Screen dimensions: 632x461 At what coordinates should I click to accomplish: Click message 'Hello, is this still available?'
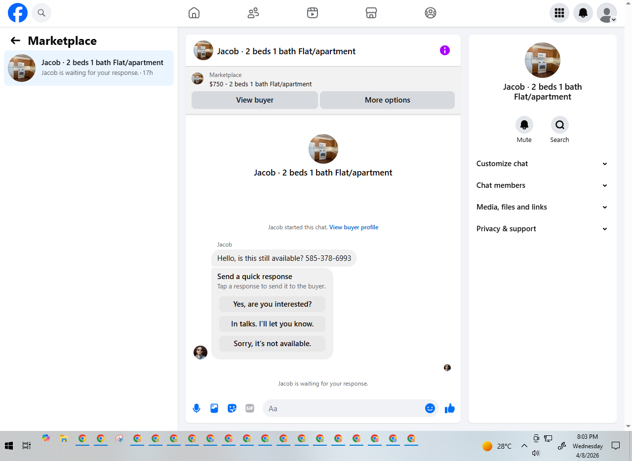284,258
